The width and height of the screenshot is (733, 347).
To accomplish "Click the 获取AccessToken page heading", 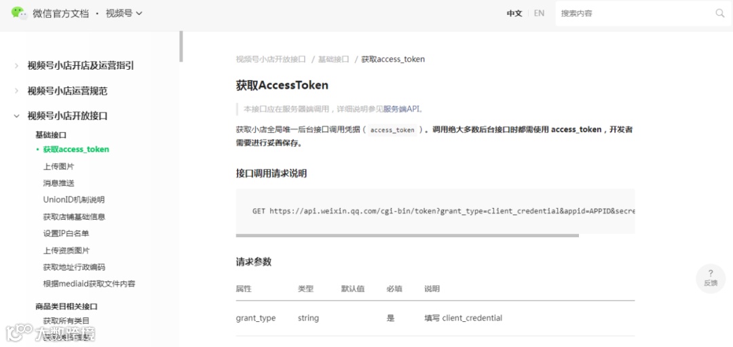I will pos(282,85).
